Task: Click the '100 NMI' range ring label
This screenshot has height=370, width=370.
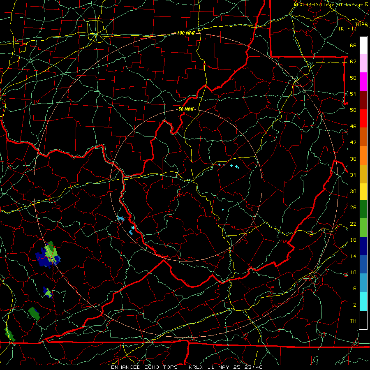Action: [186, 33]
